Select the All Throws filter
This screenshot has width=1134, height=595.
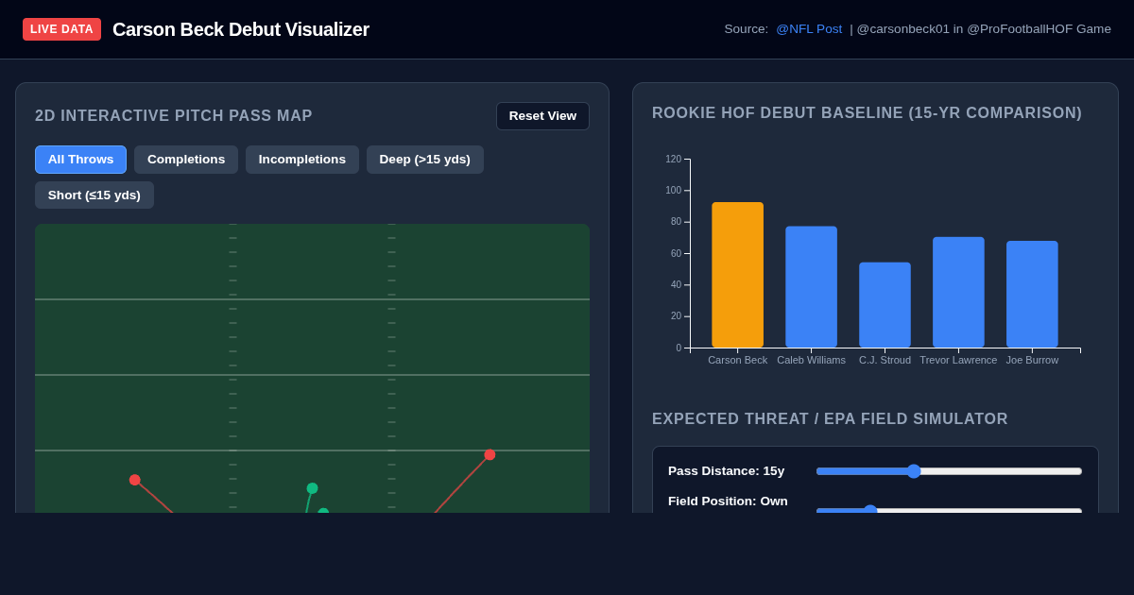[80, 160]
